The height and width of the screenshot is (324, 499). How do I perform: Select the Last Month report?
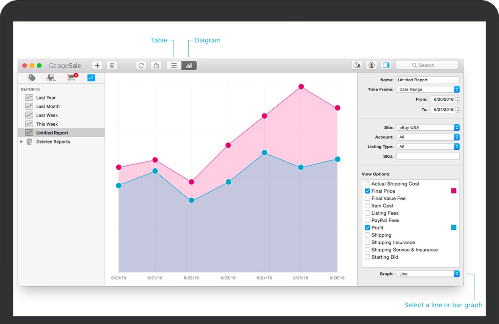coord(48,107)
